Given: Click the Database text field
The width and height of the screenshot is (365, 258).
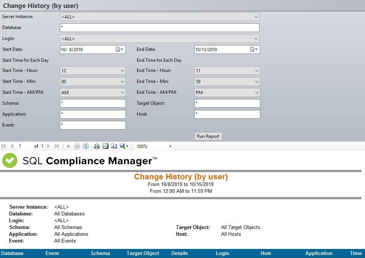Looking at the screenshot, I should pyautogui.click(x=159, y=28).
